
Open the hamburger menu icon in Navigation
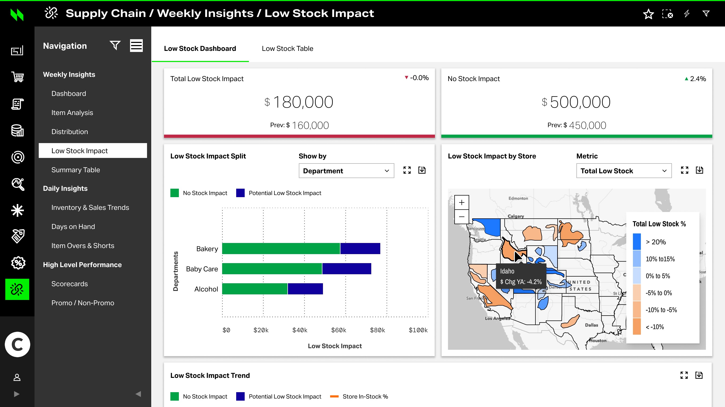tap(136, 45)
